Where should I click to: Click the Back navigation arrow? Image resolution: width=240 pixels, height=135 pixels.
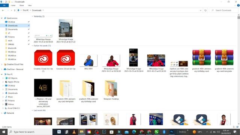(3, 10)
